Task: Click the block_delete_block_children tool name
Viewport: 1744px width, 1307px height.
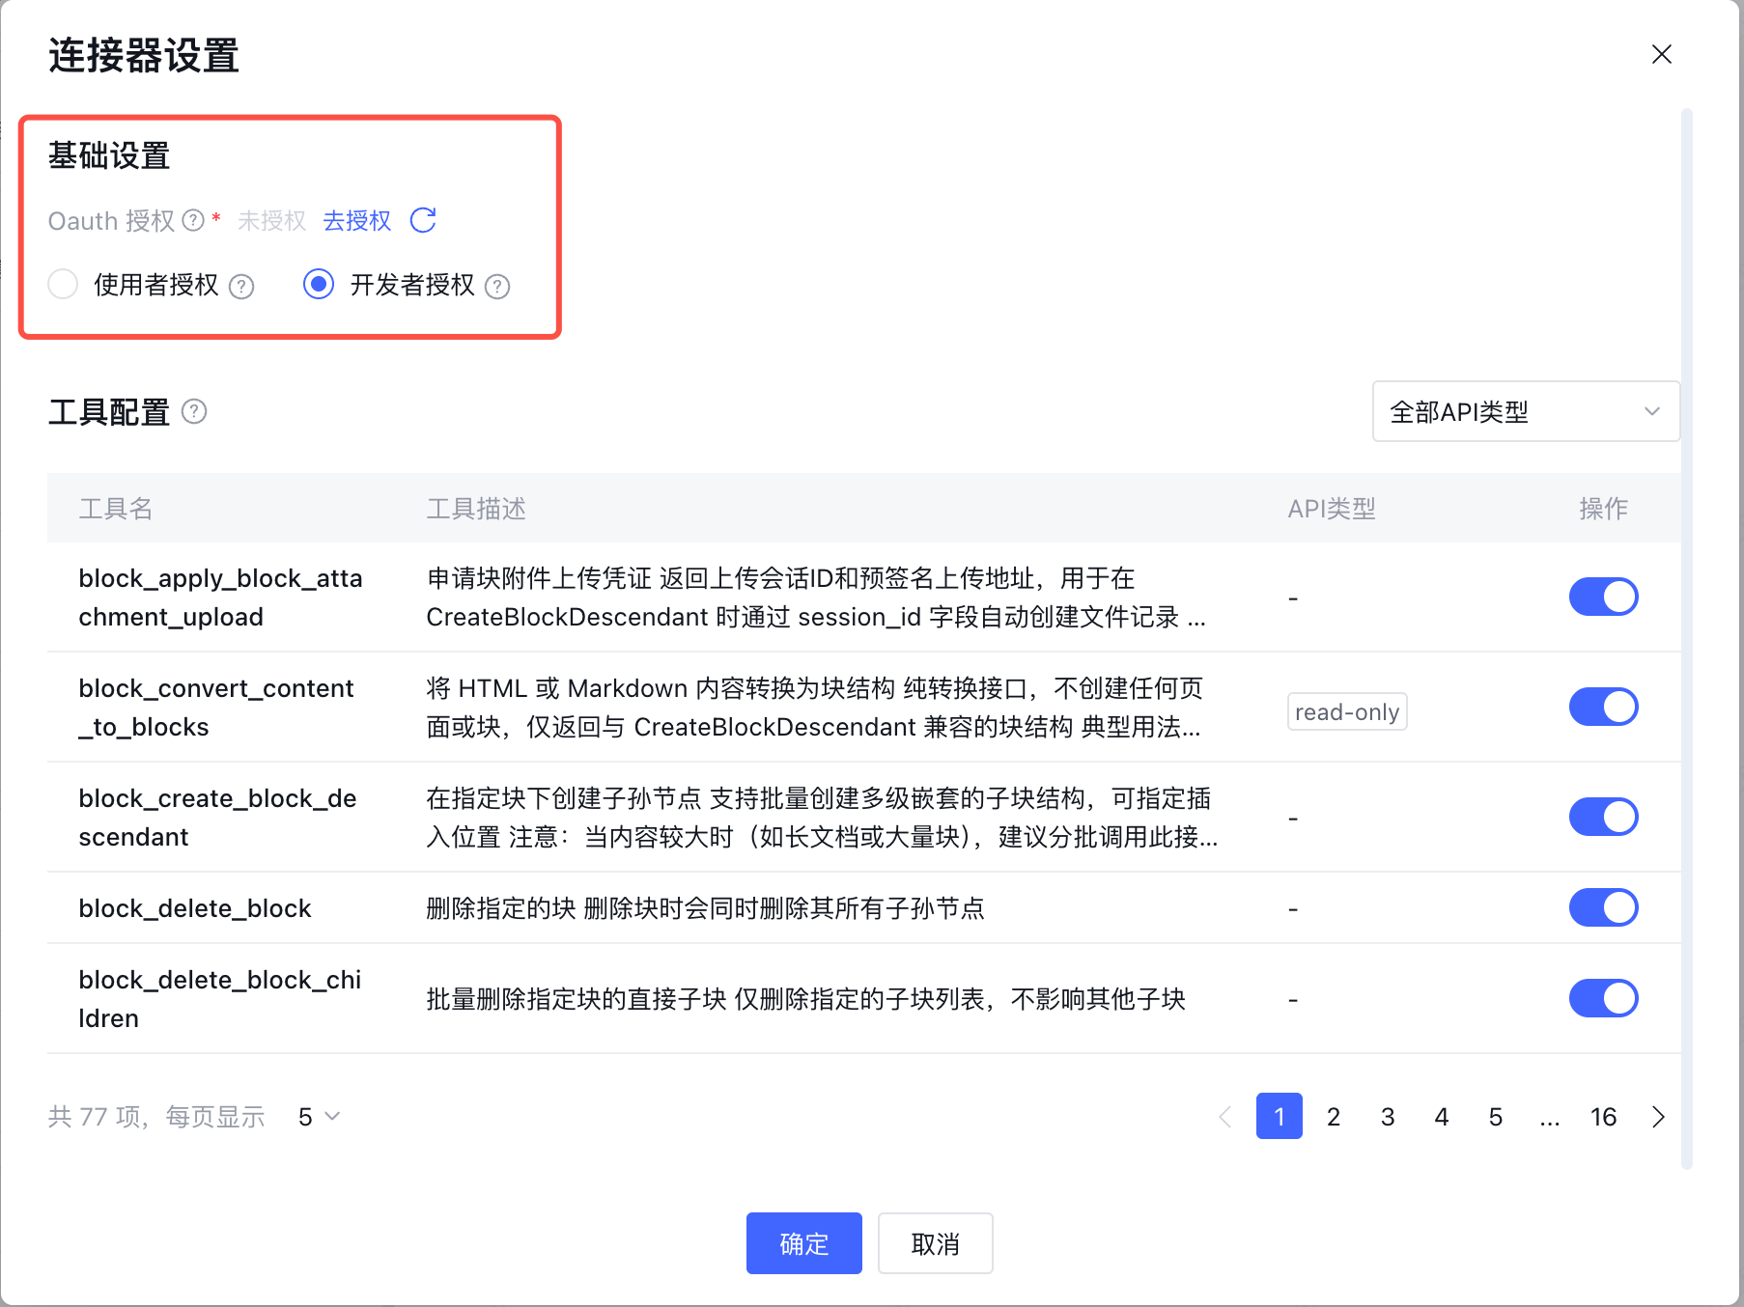Action: pos(219,999)
